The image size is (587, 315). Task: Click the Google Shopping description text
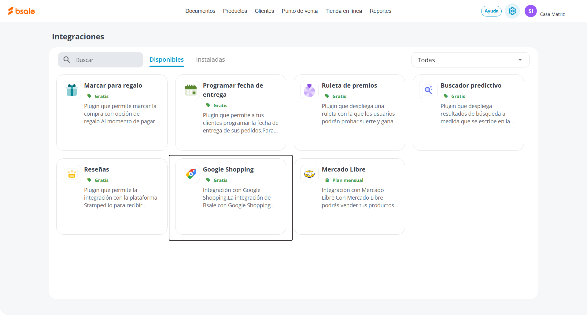point(239,197)
